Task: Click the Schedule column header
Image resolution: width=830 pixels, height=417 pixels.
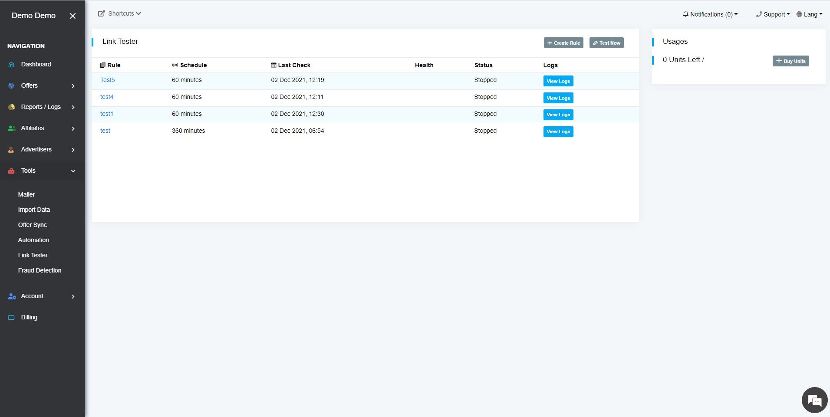Action: [189, 65]
